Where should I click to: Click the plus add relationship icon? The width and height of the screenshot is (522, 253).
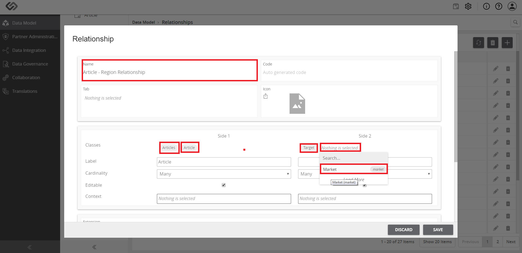tap(507, 43)
